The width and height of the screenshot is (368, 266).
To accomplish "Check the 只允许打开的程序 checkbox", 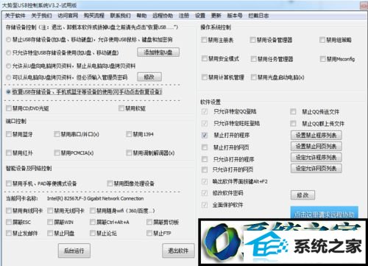I will (x=205, y=159).
